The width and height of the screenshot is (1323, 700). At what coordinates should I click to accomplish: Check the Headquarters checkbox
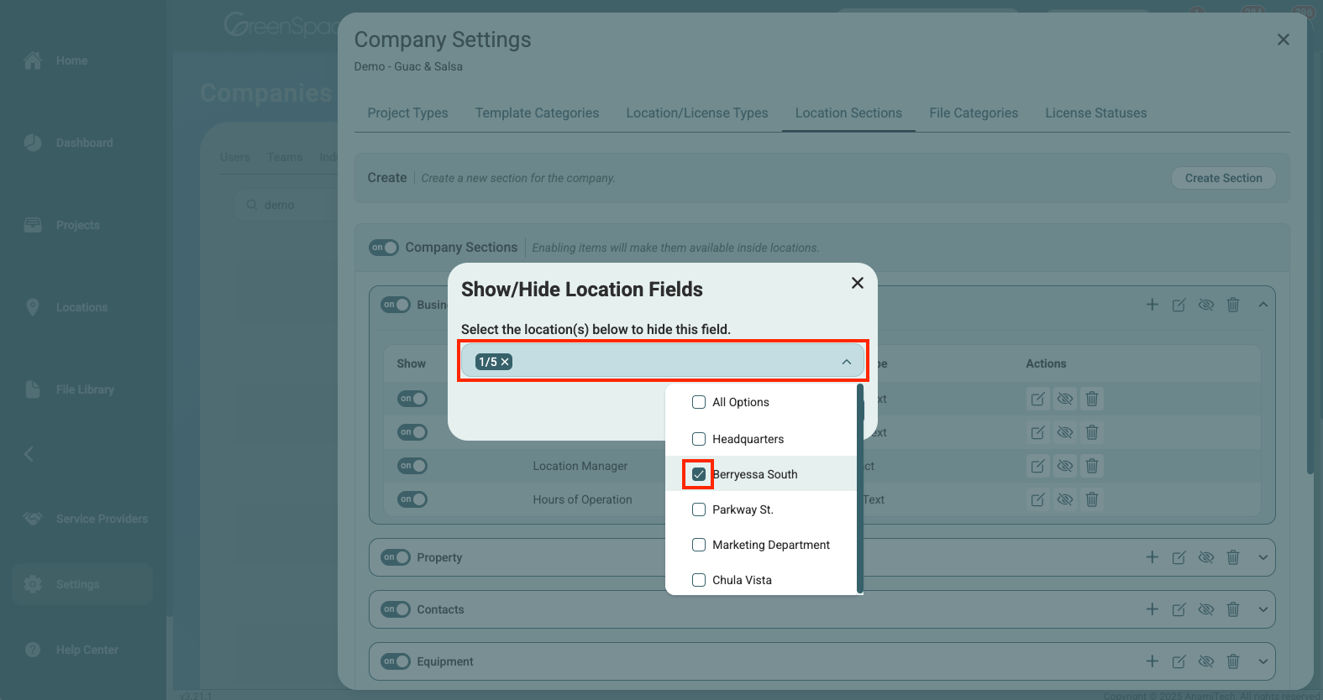click(x=699, y=439)
